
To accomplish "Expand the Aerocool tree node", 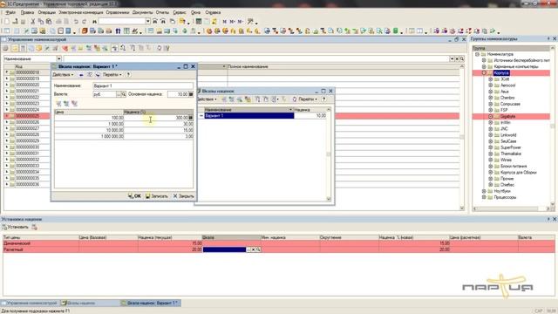I will coord(491,85).
